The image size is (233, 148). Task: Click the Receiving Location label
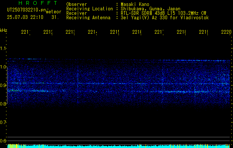pyautogui.click(x=90, y=9)
